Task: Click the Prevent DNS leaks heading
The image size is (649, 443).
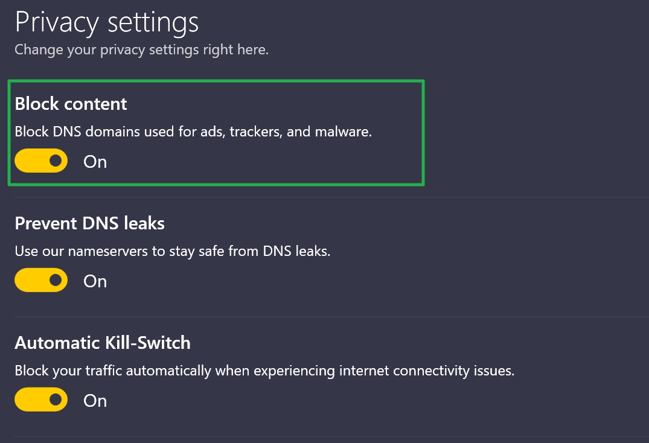Action: [89, 223]
